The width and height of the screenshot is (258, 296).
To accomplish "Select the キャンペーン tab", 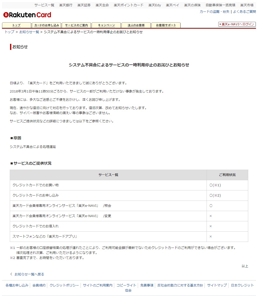I will 106,25.
